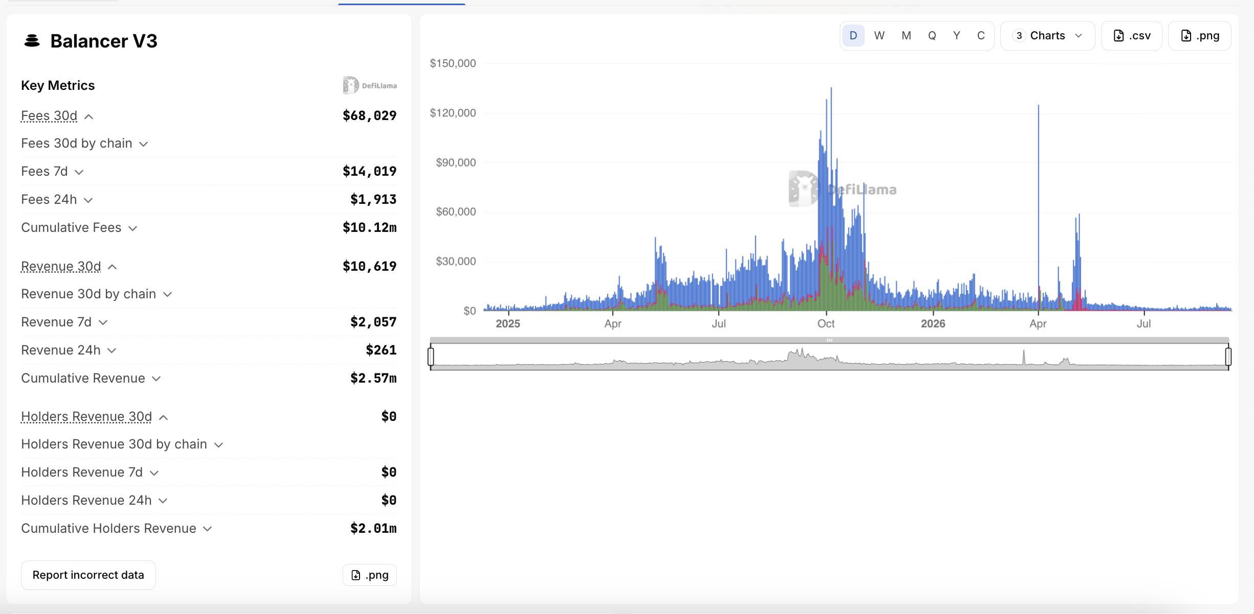Viewport: 1254px width, 614px height.
Task: Click Cumulative Revenue value $2.57m
Action: click(x=373, y=379)
